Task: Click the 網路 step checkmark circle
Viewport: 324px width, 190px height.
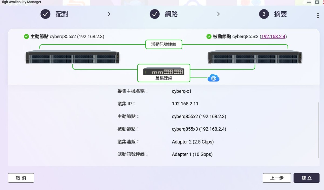Action: click(155, 14)
